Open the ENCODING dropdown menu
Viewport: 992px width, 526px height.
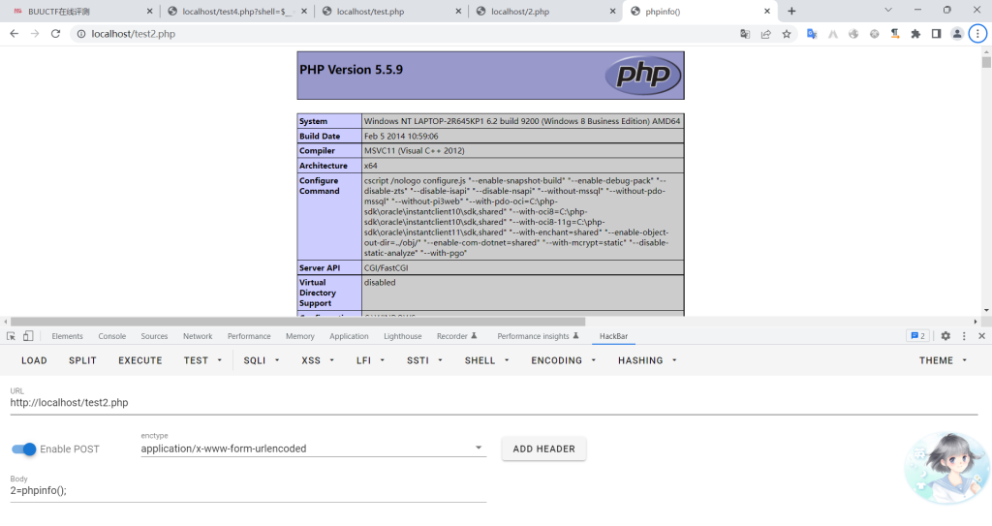(x=563, y=360)
